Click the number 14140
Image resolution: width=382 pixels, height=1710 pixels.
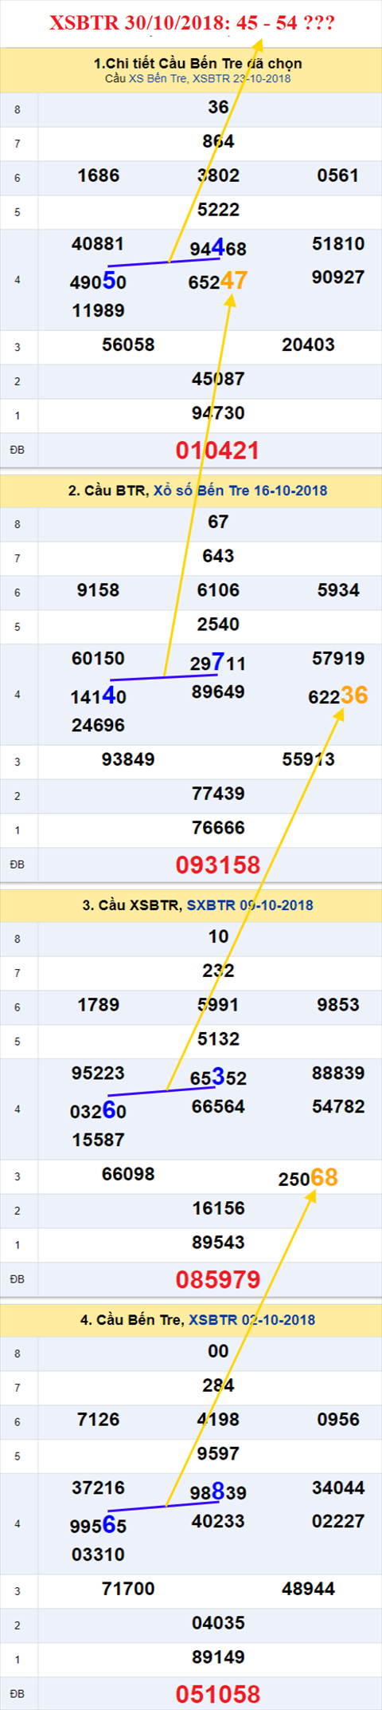coord(98,696)
